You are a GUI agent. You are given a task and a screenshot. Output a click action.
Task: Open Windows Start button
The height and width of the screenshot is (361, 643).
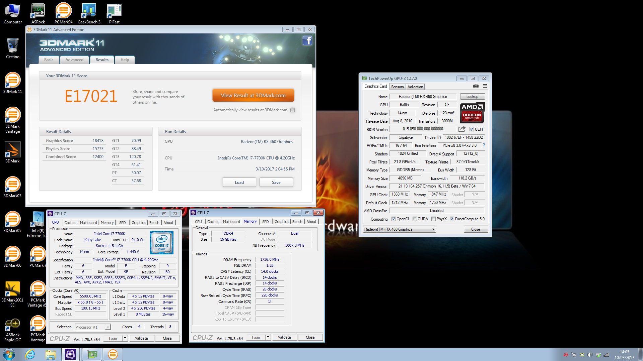(9, 354)
